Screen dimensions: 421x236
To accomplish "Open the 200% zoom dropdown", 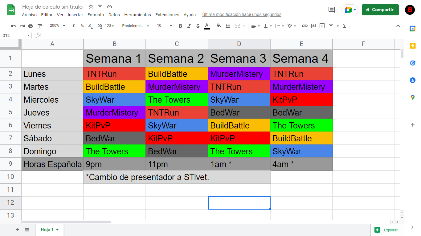I will (58, 26).
